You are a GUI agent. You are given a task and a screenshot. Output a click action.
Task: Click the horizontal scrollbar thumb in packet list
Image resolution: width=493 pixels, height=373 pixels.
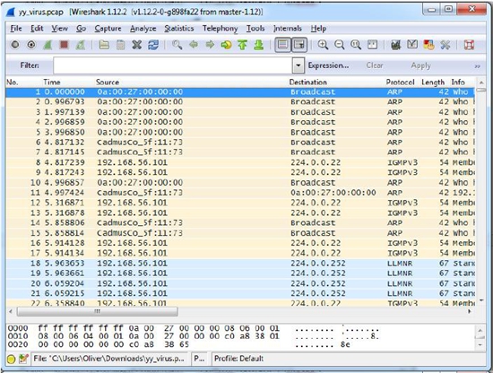[x=98, y=312]
